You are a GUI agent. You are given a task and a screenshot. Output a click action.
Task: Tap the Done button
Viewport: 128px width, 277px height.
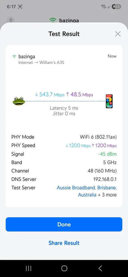pyautogui.click(x=64, y=224)
